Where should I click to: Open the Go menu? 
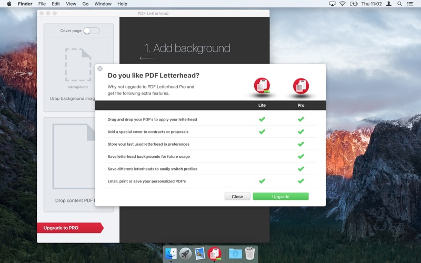(x=85, y=4)
